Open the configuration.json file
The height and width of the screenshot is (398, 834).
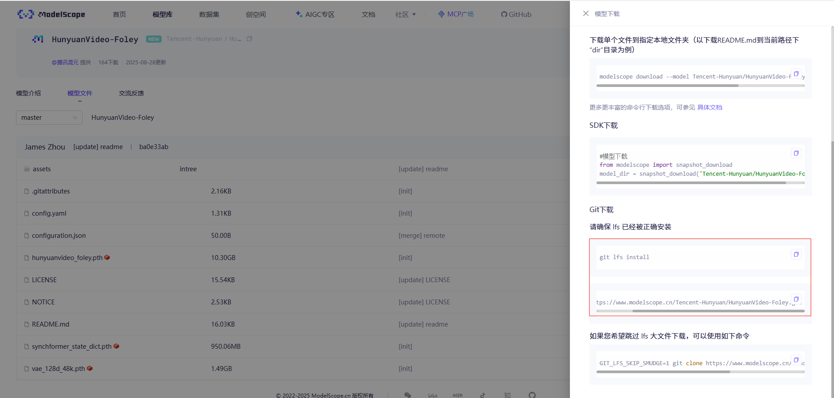tap(59, 236)
